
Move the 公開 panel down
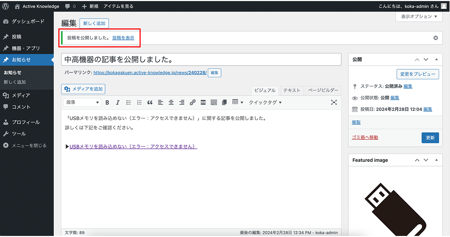point(426,60)
